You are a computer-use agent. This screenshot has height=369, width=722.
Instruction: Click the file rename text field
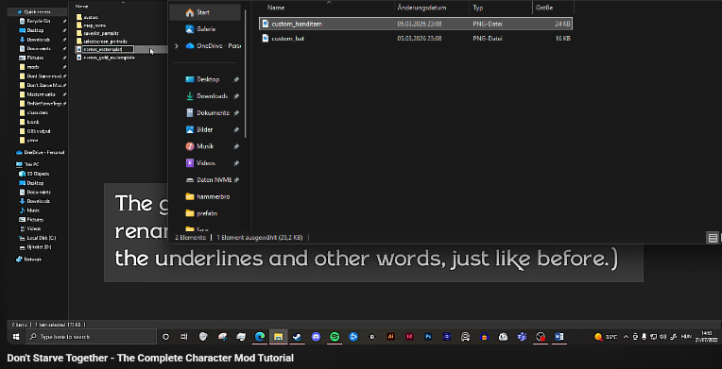109,49
